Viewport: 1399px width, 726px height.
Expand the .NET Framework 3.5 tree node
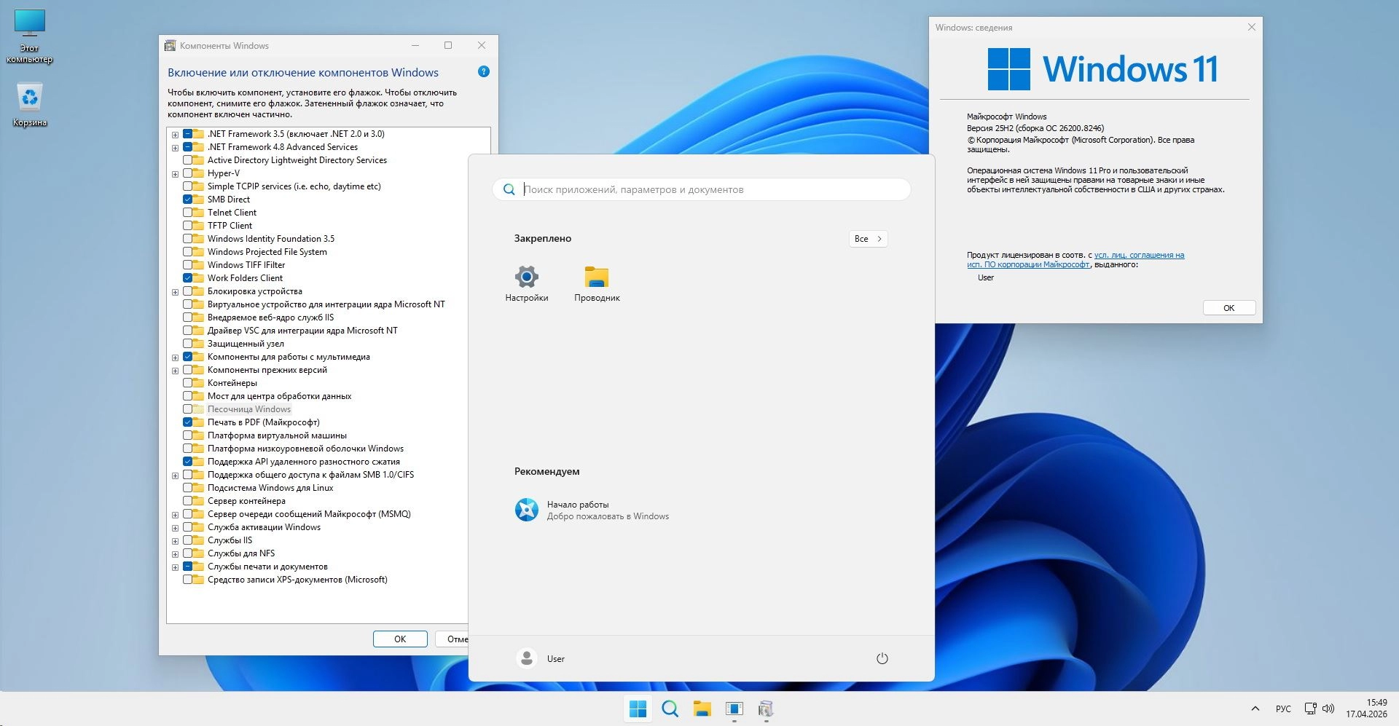[175, 135]
